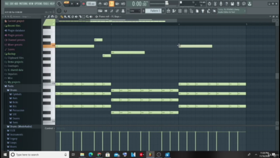Toggle the Browser view toolbar icon
Screen dimensions: 280x158
click(x=192, y=11)
